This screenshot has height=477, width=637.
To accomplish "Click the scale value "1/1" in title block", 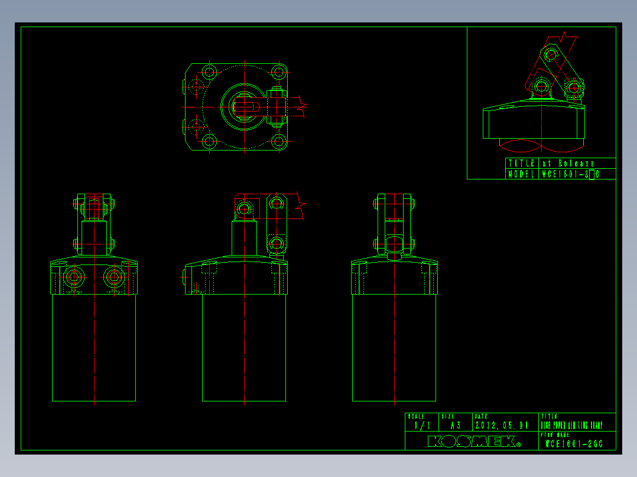I will coord(422,425).
